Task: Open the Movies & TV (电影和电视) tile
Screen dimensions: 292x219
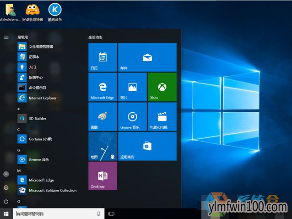Action: pos(162,117)
